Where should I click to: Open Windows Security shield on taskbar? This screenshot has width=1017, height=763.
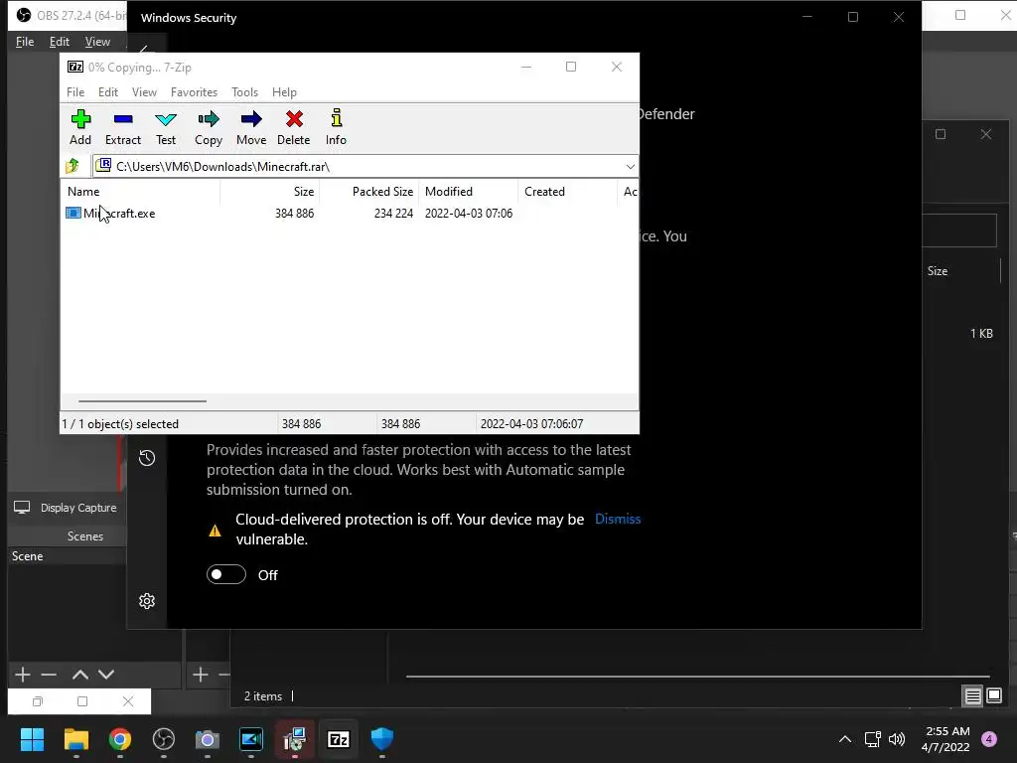(382, 739)
